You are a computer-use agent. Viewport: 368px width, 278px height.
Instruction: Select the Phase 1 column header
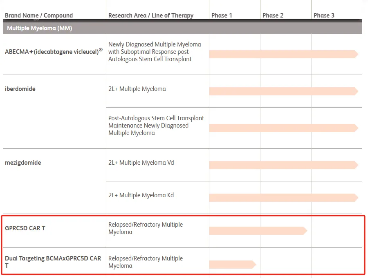click(x=222, y=15)
